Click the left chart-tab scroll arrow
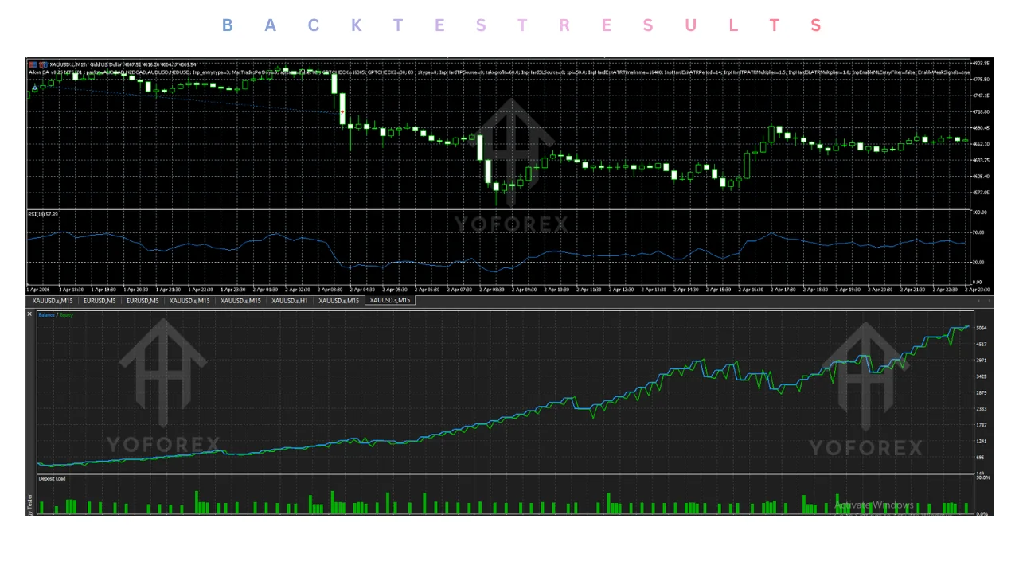 point(980,301)
